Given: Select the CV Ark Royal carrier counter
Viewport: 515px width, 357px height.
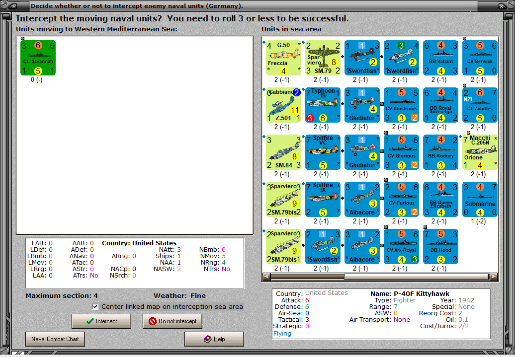Looking at the screenshot, I should click(x=401, y=246).
